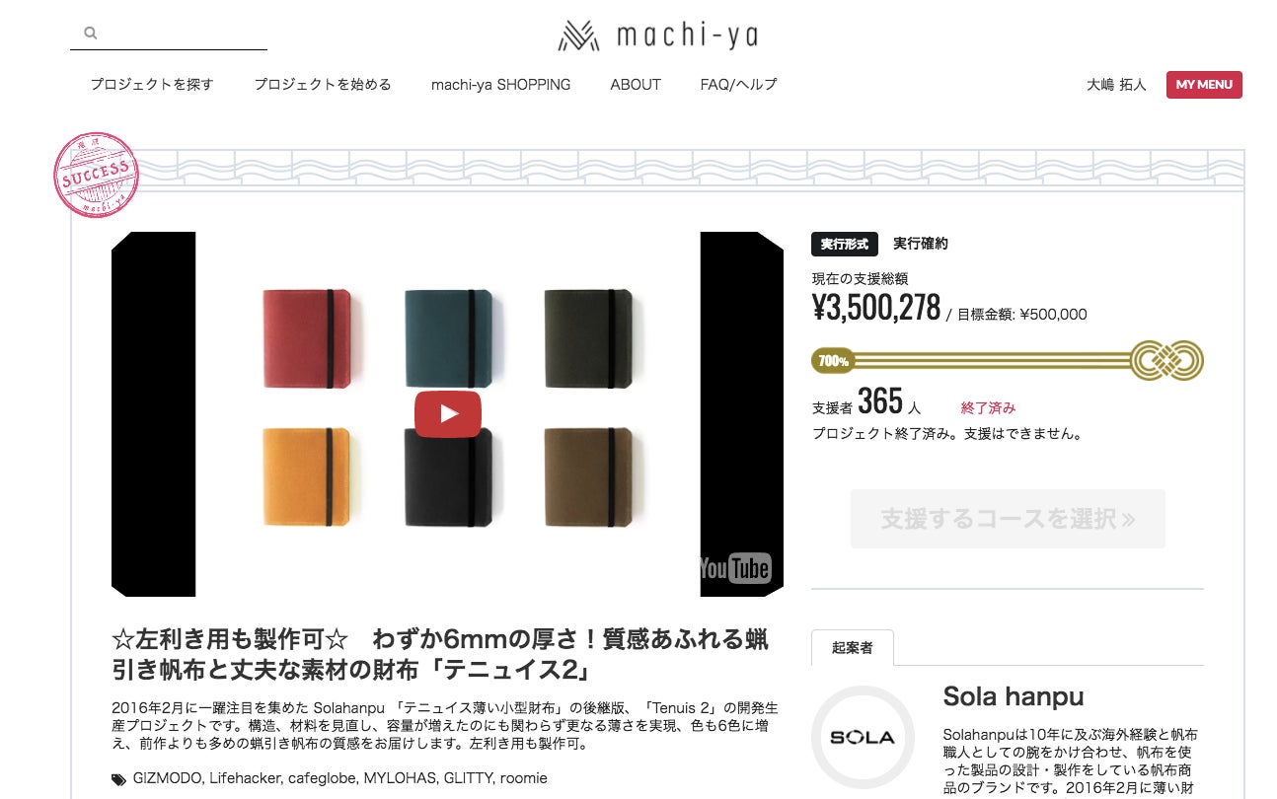Image resolution: width=1277 pixels, height=799 pixels.
Task: Open the ABOUT page
Action: click(636, 85)
